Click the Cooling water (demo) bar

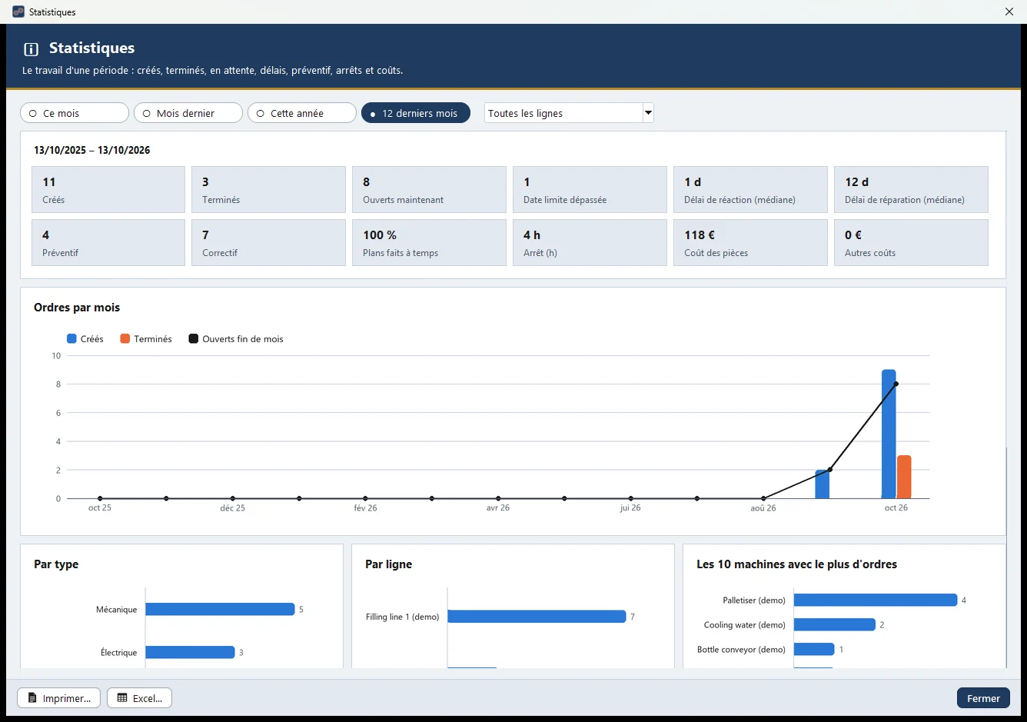point(835,624)
